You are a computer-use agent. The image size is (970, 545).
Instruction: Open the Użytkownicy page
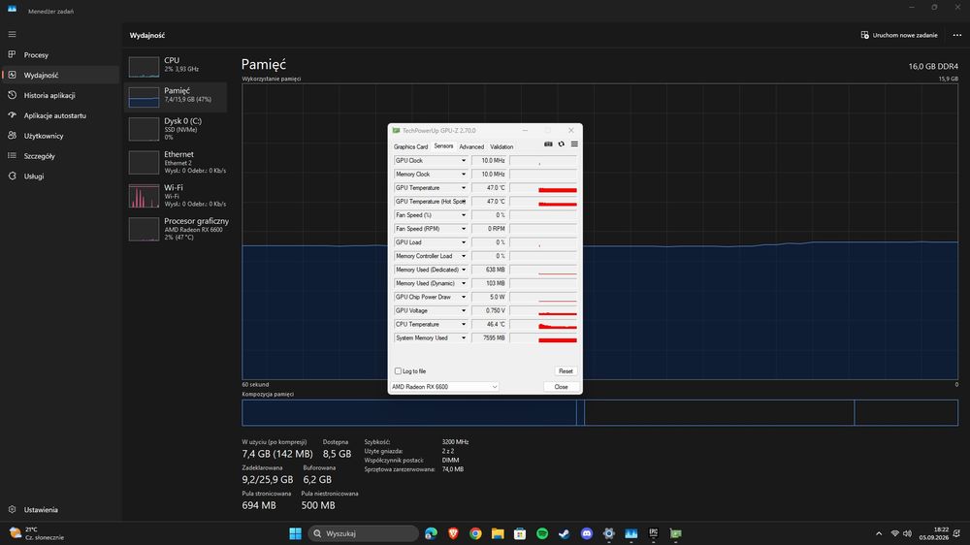pyautogui.click(x=60, y=136)
